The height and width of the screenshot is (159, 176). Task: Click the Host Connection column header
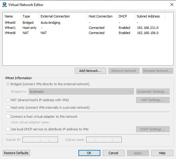click(x=102, y=16)
